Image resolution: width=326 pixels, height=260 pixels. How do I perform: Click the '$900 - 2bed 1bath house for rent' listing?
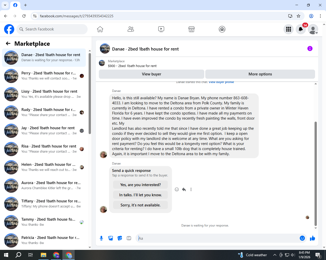pyautogui.click(x=132, y=66)
